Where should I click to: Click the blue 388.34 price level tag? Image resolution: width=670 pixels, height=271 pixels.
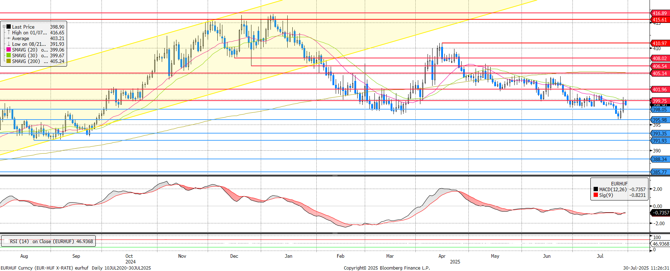[659, 159]
